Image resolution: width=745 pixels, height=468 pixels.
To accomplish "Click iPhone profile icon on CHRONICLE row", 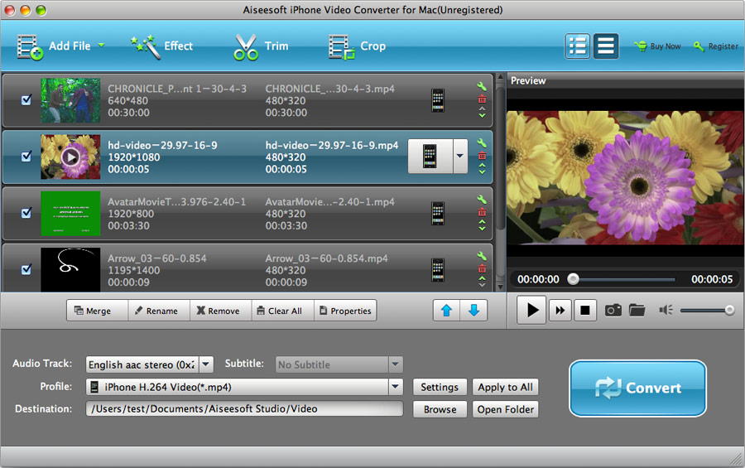I will tap(438, 100).
